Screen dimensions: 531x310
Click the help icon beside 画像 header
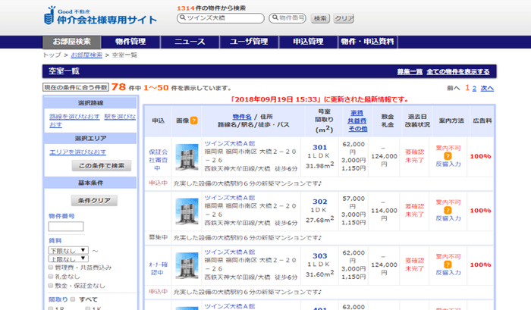click(193, 121)
